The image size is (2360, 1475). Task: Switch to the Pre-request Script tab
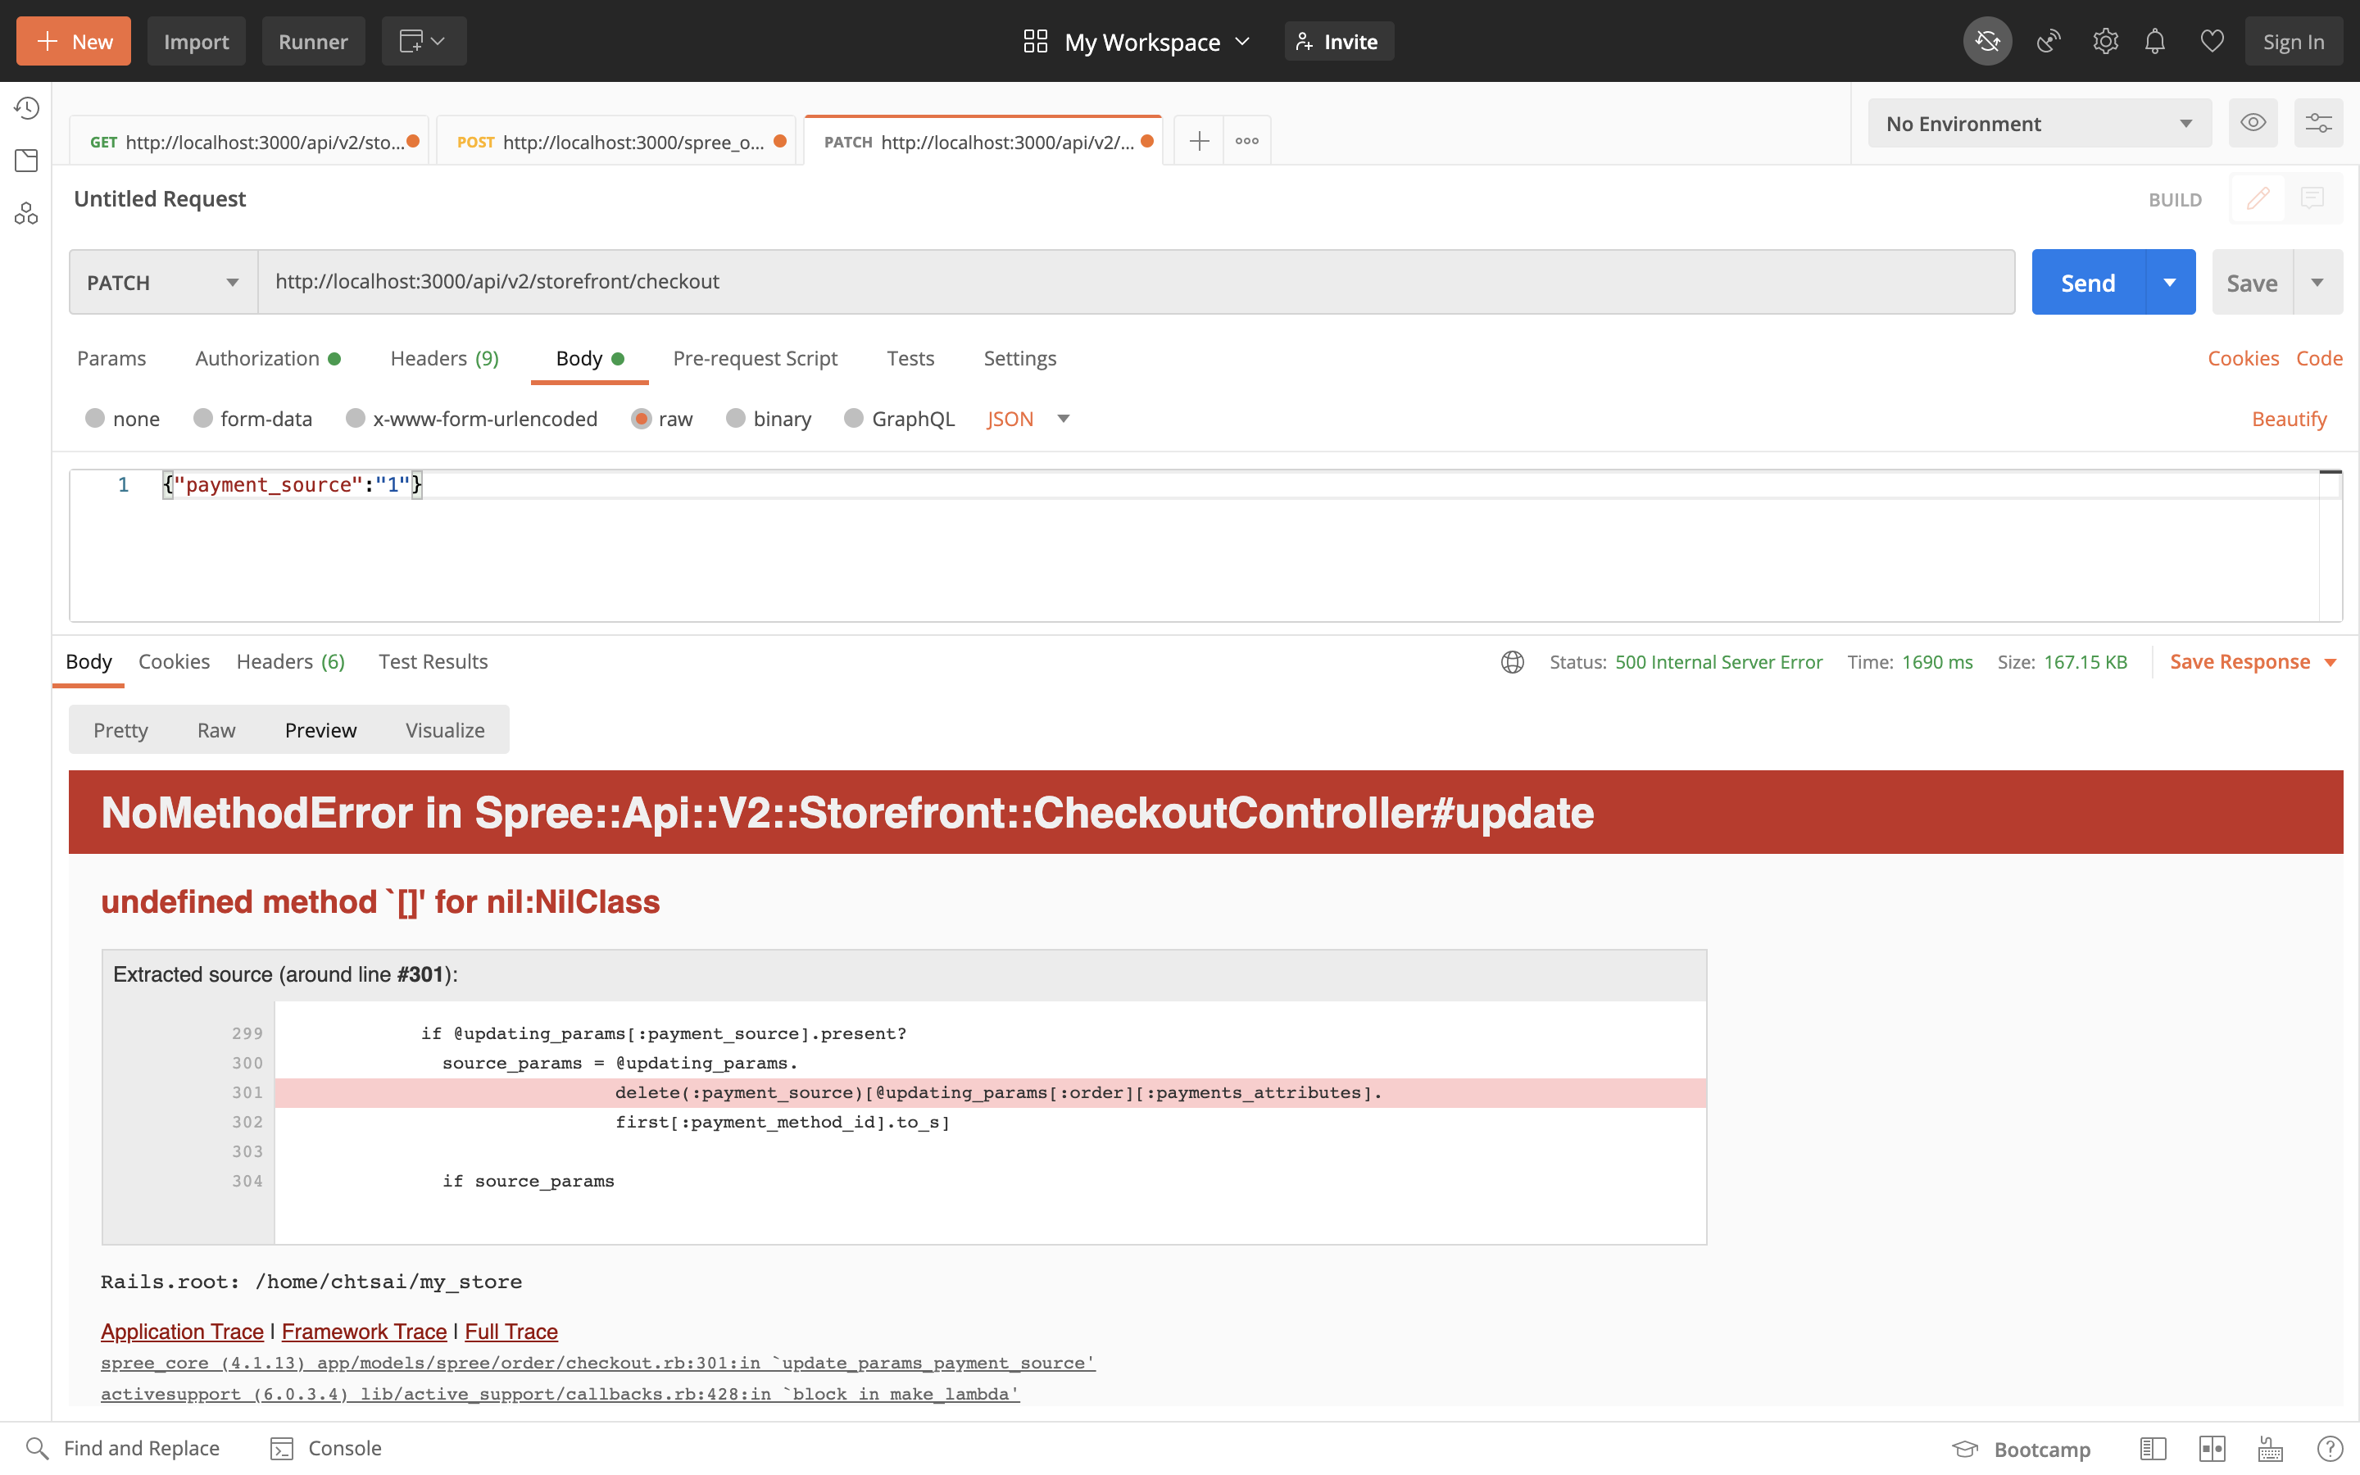click(755, 358)
